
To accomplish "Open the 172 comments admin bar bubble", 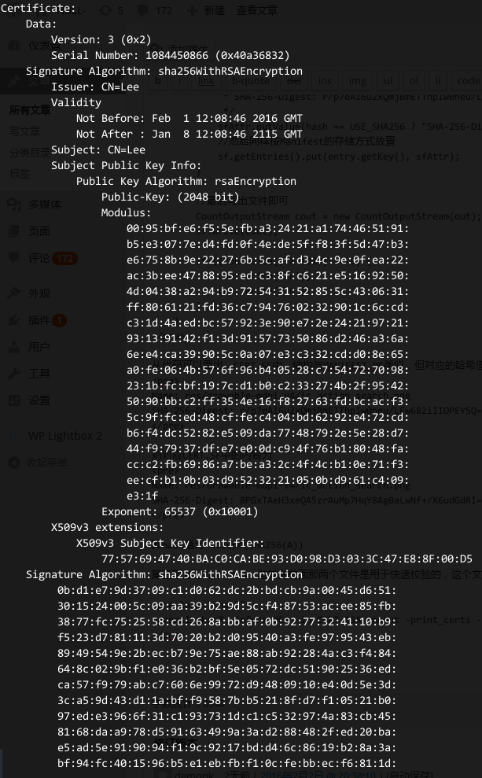I will (x=154, y=10).
